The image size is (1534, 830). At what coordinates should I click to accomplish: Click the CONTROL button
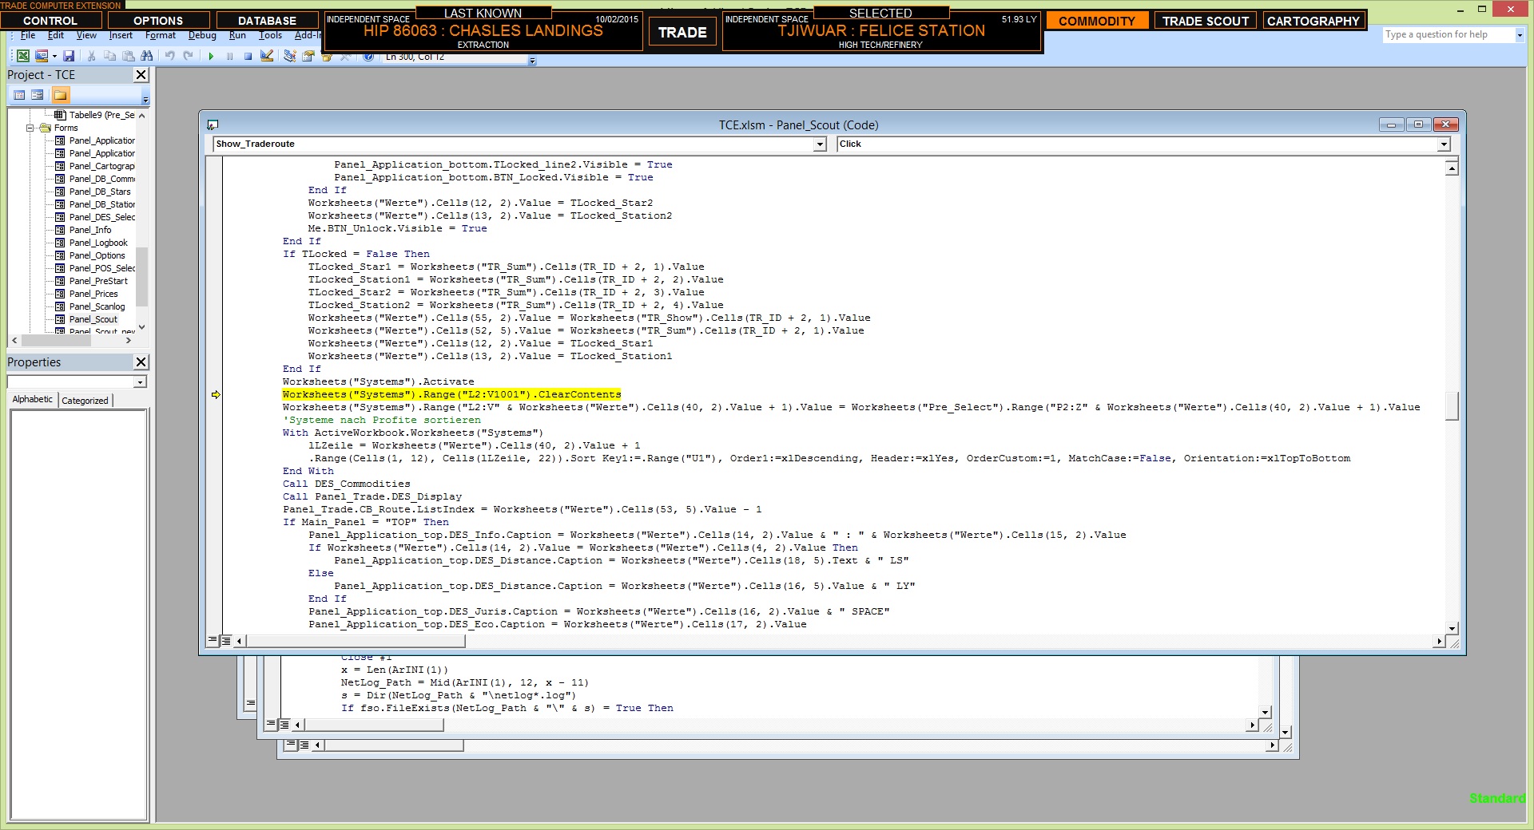coord(50,21)
